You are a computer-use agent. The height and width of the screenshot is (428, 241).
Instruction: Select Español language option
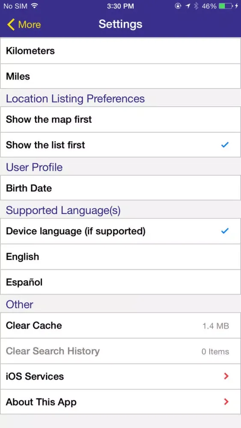(x=120, y=282)
